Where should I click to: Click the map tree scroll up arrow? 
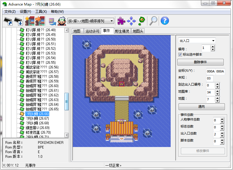[66, 31]
